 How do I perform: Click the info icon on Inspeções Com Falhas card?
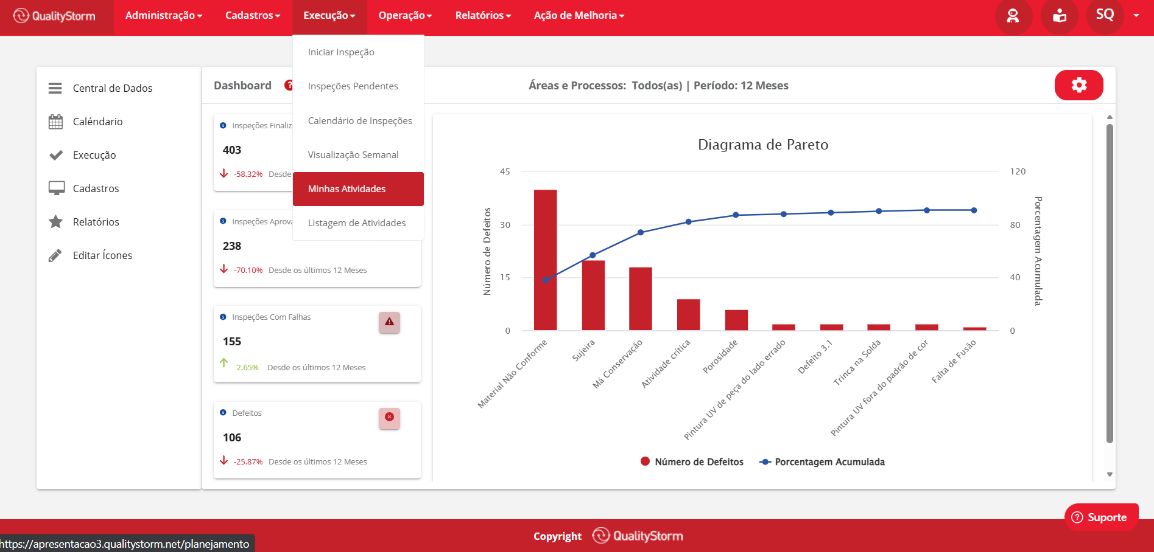223,317
